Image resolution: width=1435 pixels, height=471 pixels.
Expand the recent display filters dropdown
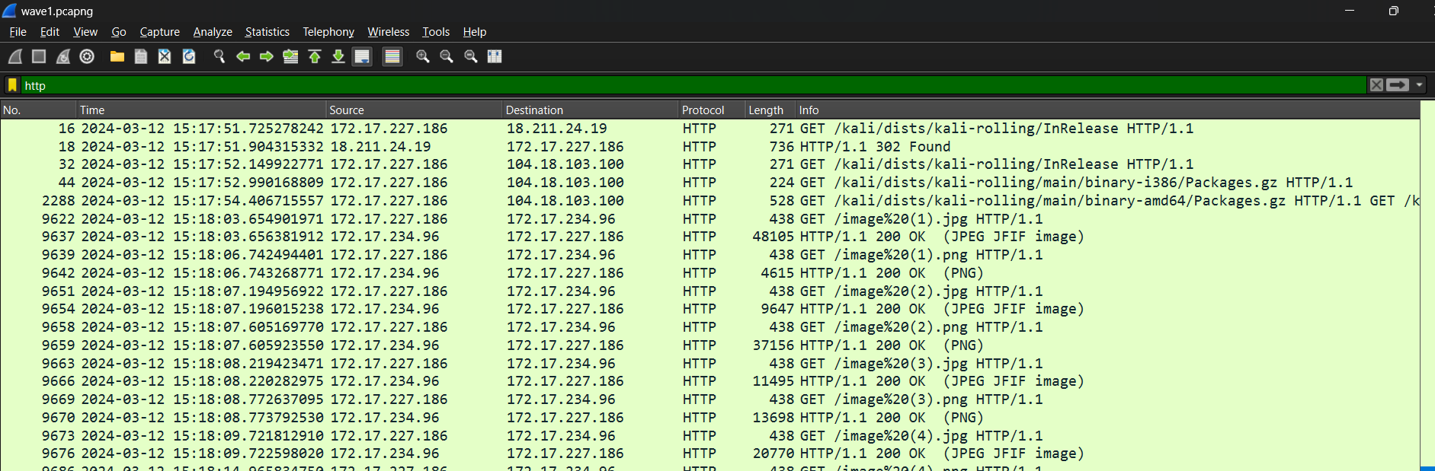(1419, 85)
